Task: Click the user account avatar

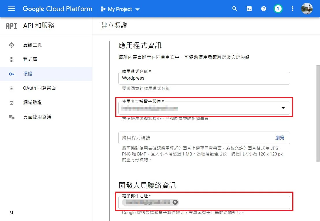Action: coord(307,9)
